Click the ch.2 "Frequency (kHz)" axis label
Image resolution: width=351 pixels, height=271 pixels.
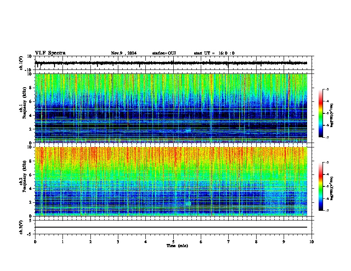click(x=24, y=176)
